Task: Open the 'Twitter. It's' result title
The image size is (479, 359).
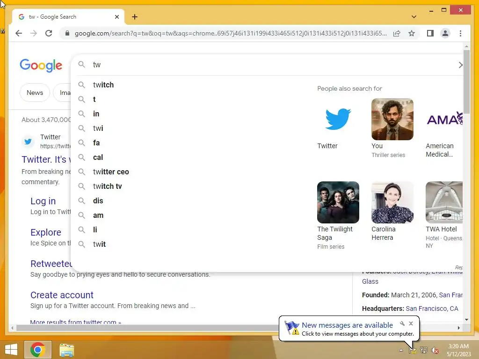Action: coord(46,159)
